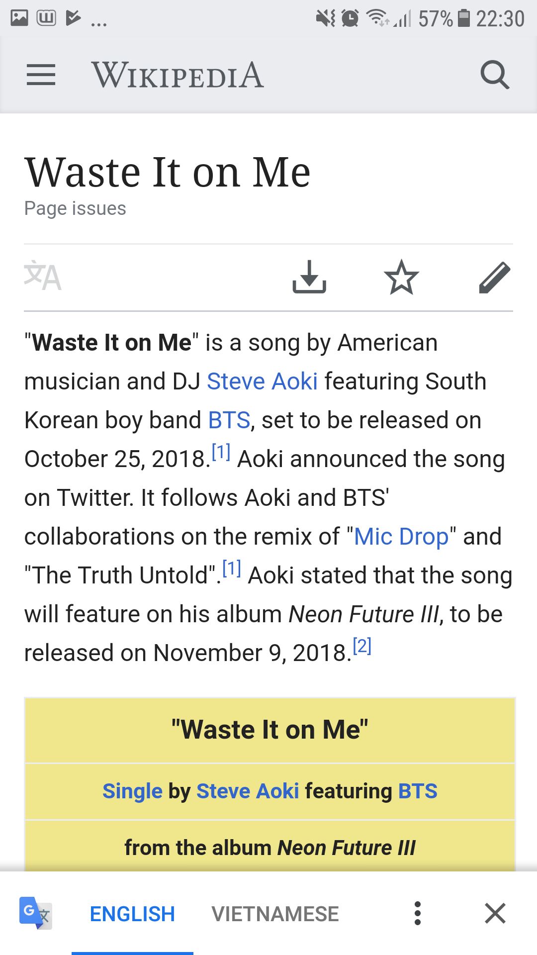
Task: Switch translation to the VIETNAMESE tab
Action: pos(275,914)
